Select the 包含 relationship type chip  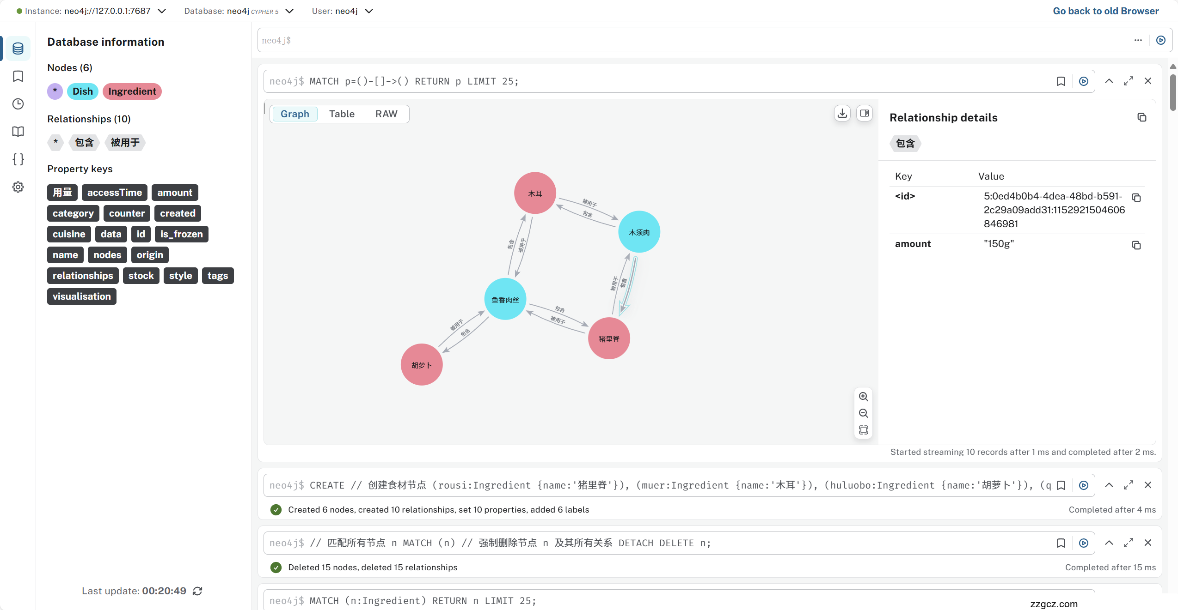point(84,143)
